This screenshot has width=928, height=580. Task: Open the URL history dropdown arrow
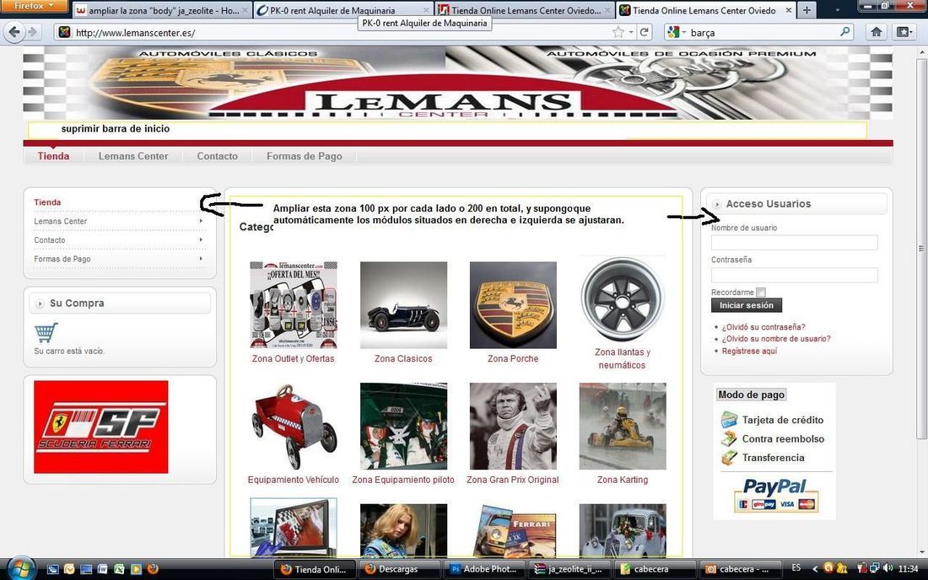coord(631,32)
